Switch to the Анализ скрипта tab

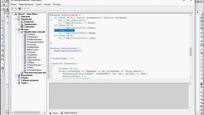[69, 113]
